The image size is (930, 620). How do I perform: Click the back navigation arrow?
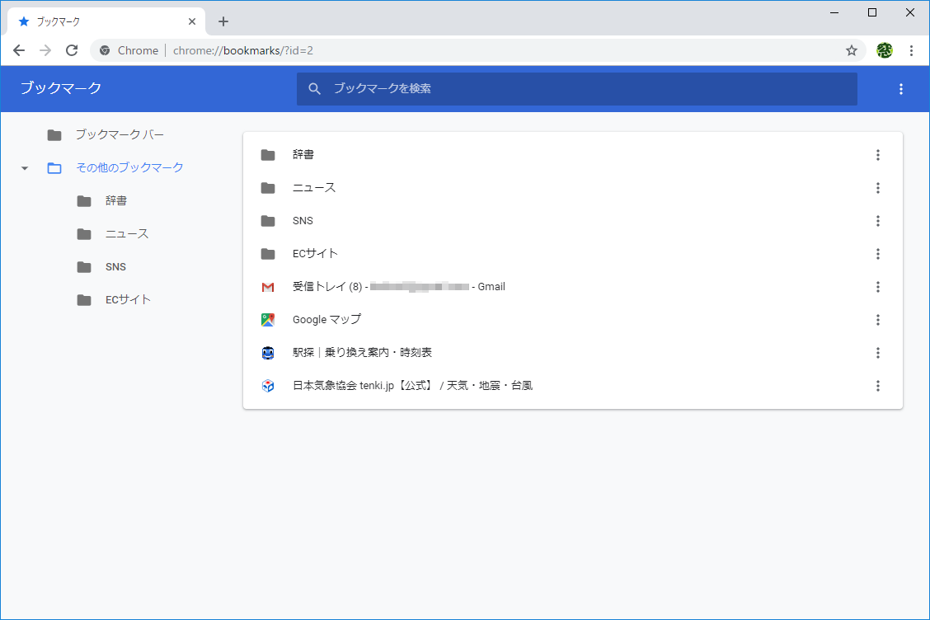click(19, 49)
